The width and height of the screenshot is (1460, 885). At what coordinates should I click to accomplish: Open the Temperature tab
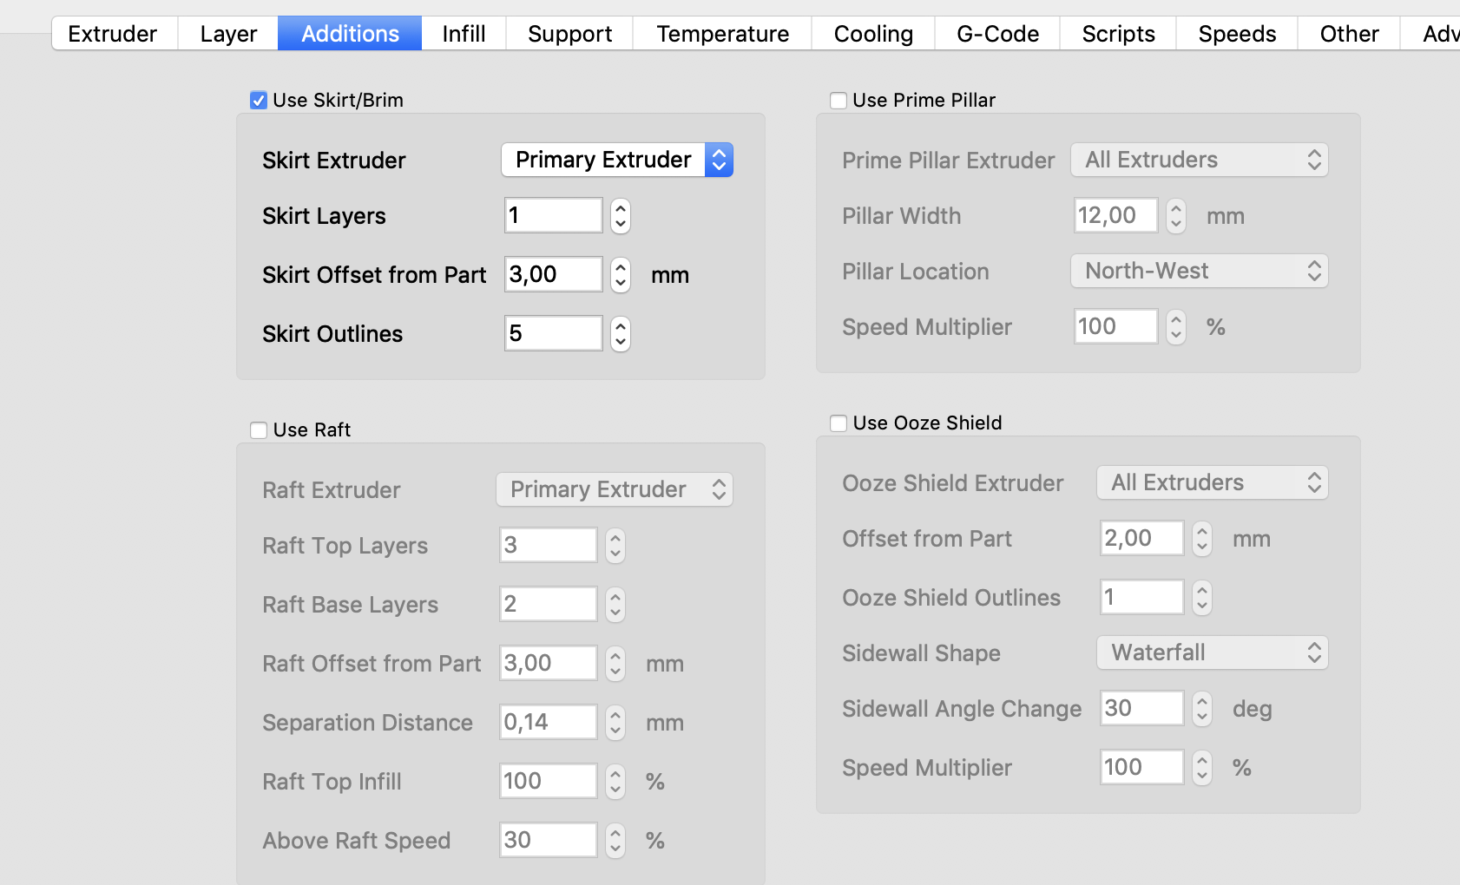(x=722, y=34)
